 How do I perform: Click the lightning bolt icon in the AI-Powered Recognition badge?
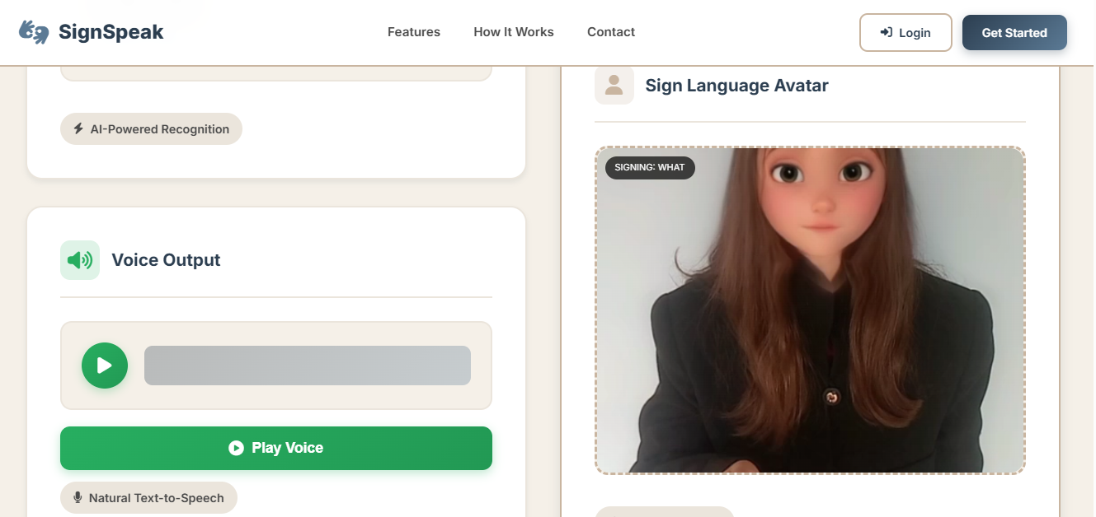pyautogui.click(x=78, y=128)
